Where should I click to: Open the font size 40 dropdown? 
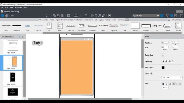(x=165, y=87)
